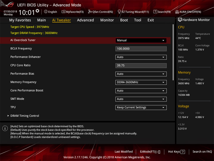Click the Search(F9) question mark icon

[x=155, y=12]
